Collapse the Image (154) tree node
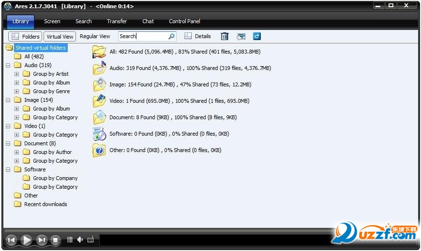This screenshot has width=421, height=251. pyautogui.click(x=8, y=100)
